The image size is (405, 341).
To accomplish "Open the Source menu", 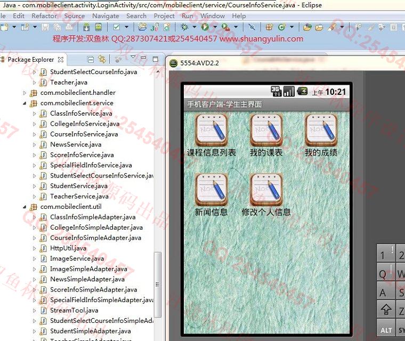I will (75, 16).
